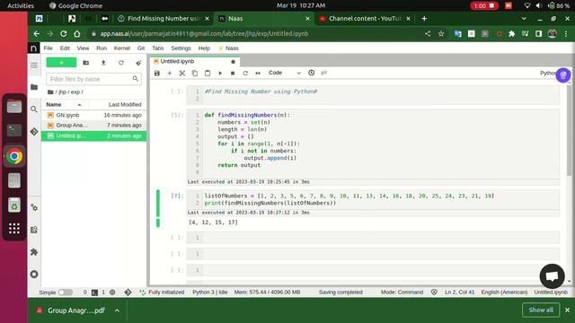Open the File menu
575x323 pixels.
point(48,48)
